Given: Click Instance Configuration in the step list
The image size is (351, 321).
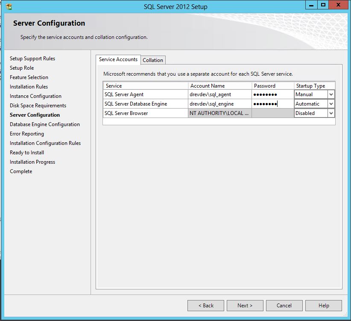Looking at the screenshot, I should point(35,96).
